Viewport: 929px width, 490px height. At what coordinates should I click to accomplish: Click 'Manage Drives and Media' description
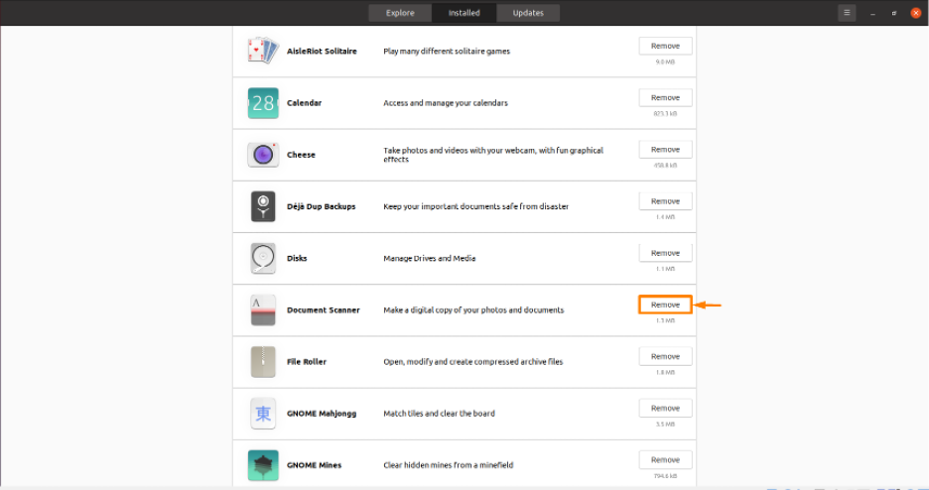[430, 259]
